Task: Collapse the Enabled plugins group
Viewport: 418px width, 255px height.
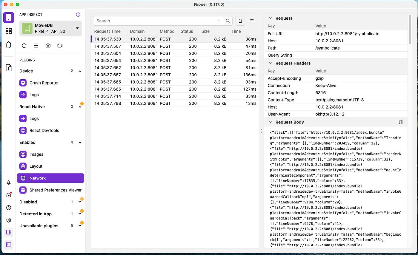Action: [80, 143]
